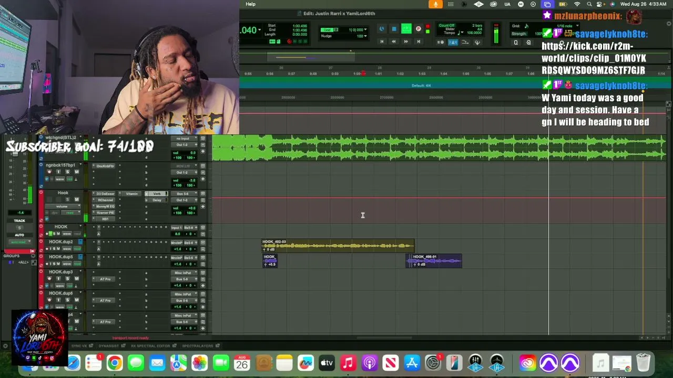Open Apple TV from the Dock
673x378 pixels.
click(327, 363)
